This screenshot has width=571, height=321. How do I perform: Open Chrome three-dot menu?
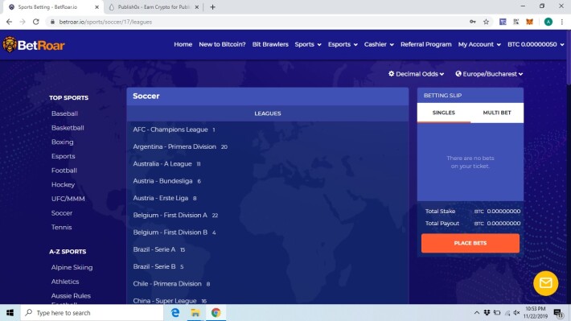[562, 22]
